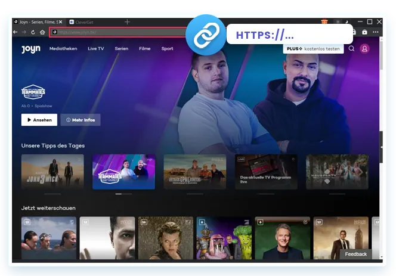Click PLUS+ kostenlos testen button
This screenshot has height=276, width=396.
(313, 49)
